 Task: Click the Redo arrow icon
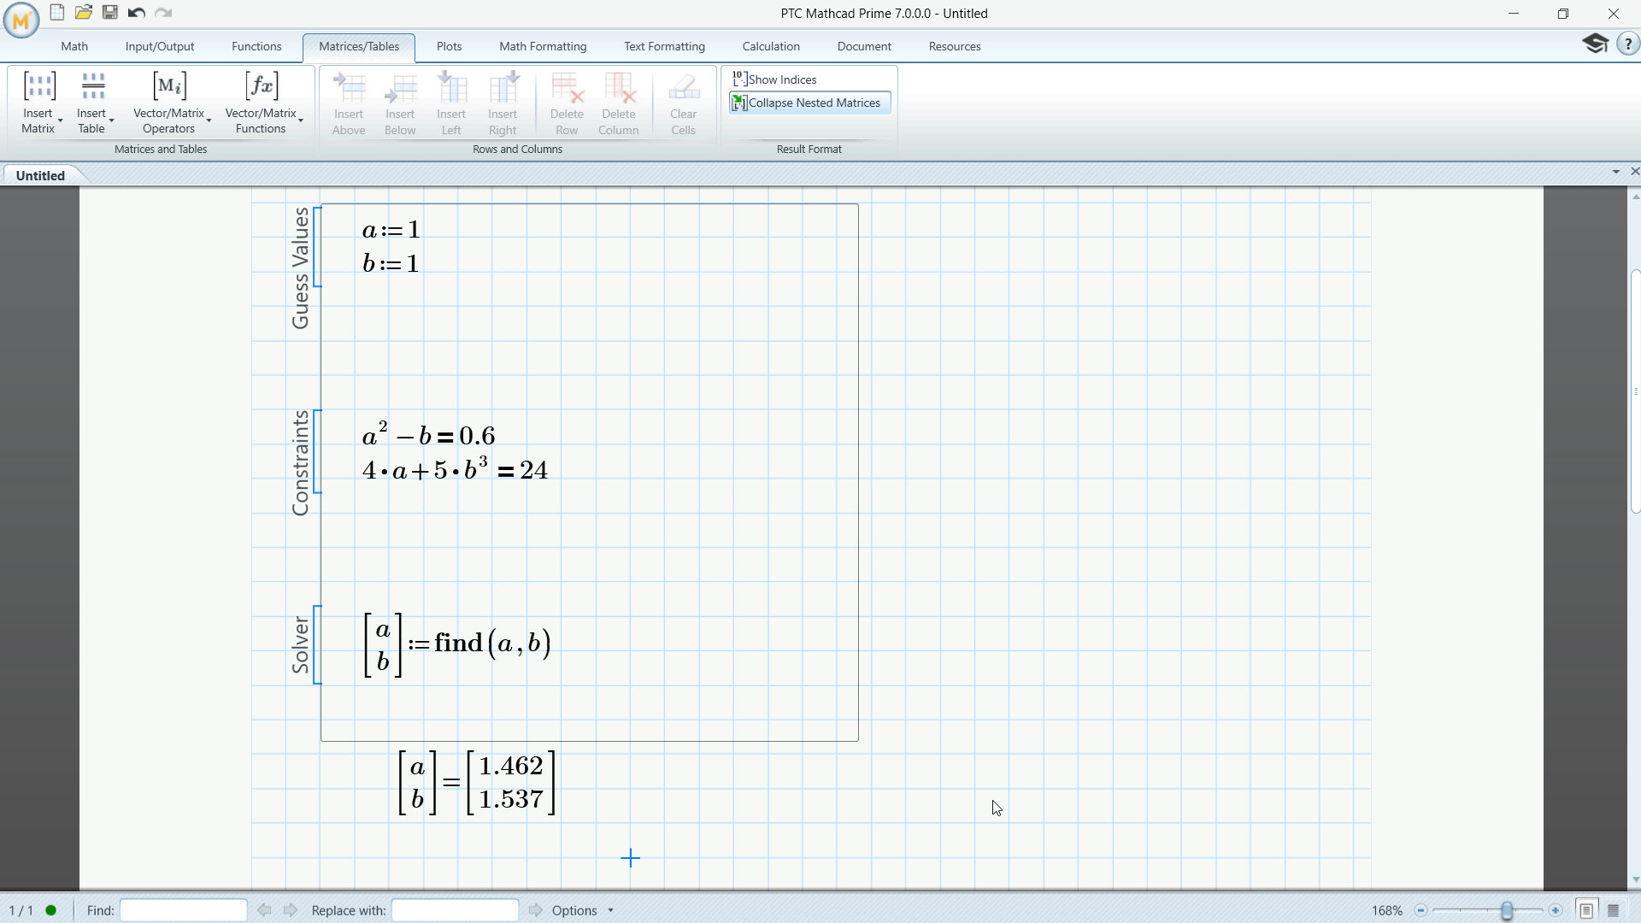[163, 13]
